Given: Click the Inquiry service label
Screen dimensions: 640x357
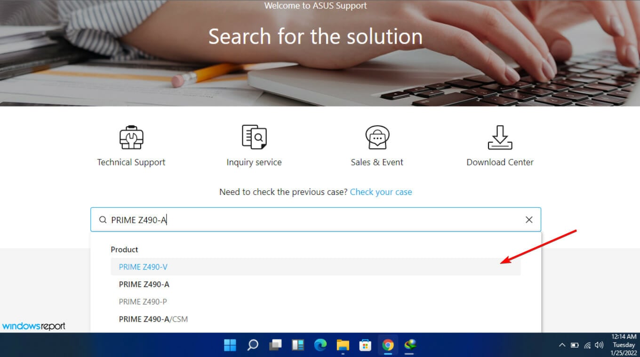Looking at the screenshot, I should [x=254, y=162].
